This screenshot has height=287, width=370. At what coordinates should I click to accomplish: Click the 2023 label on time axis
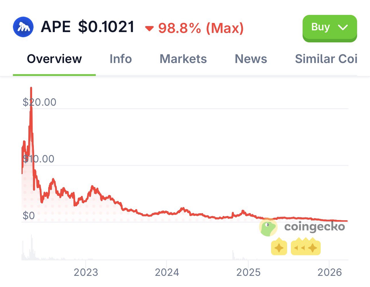[x=86, y=272]
